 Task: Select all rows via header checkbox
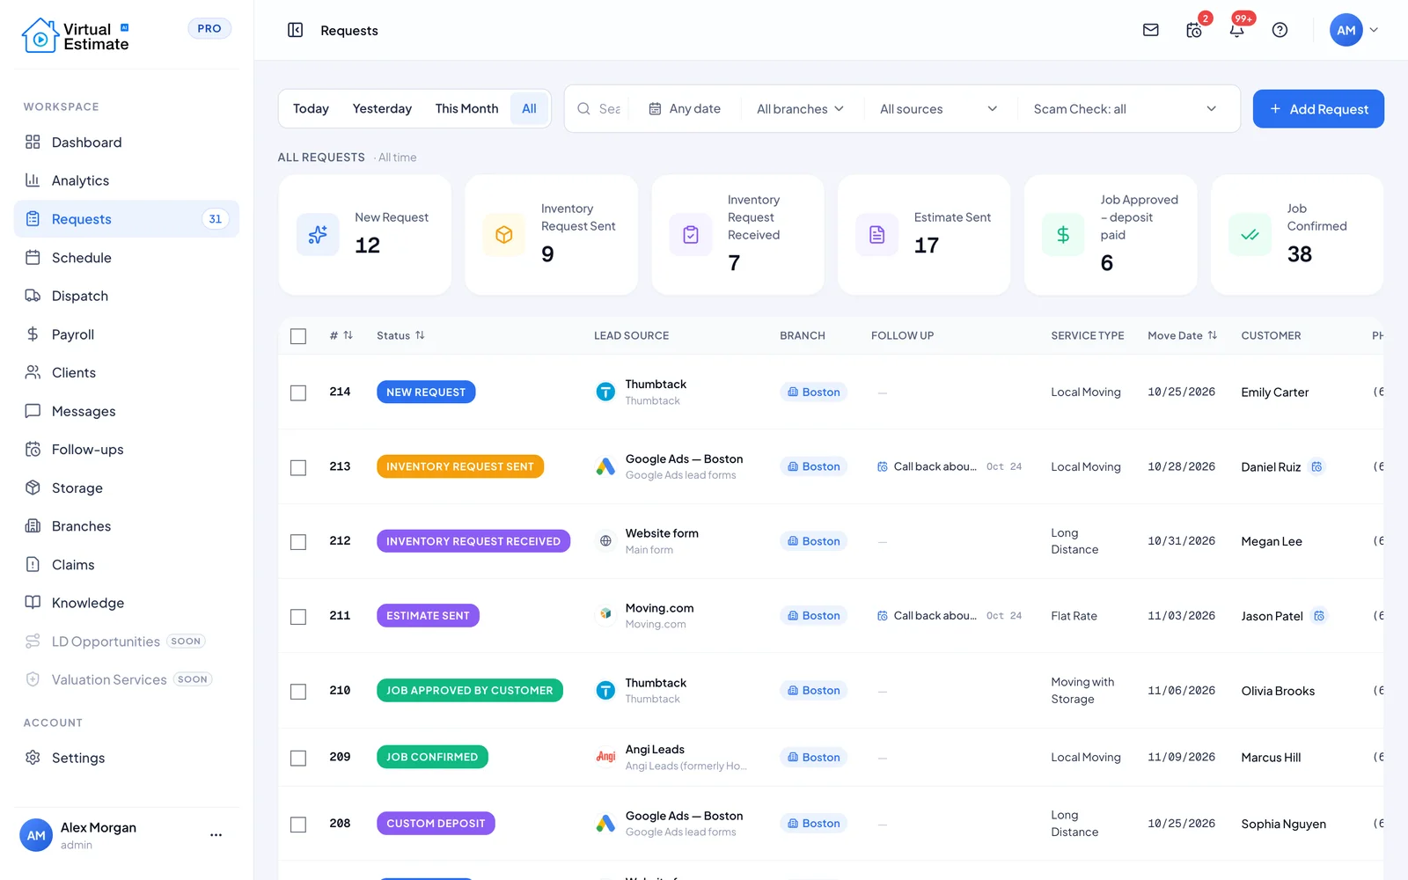(x=298, y=336)
